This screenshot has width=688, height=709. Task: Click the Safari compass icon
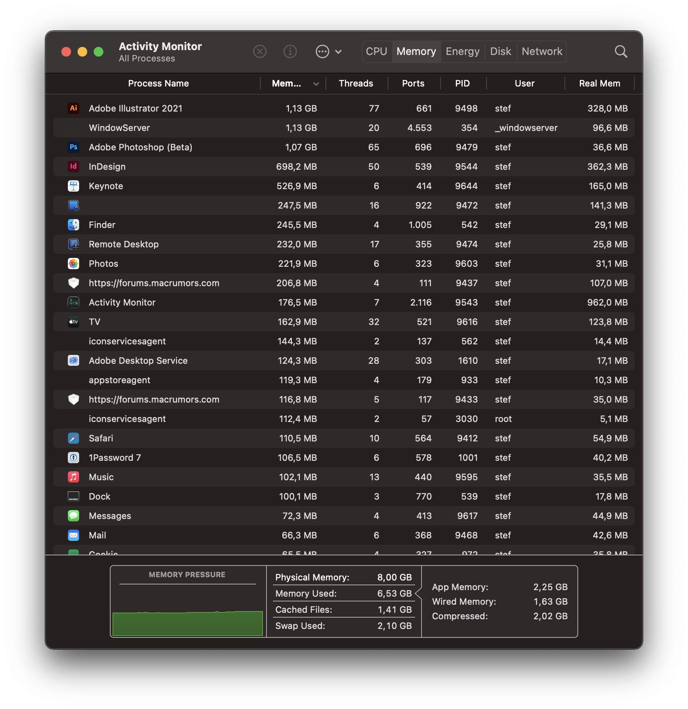click(73, 438)
